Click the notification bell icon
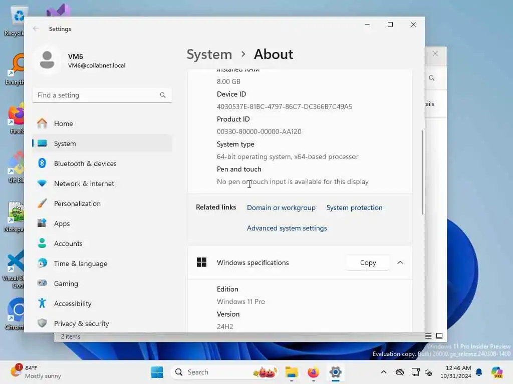The width and height of the screenshot is (513, 384). pyautogui.click(x=479, y=372)
